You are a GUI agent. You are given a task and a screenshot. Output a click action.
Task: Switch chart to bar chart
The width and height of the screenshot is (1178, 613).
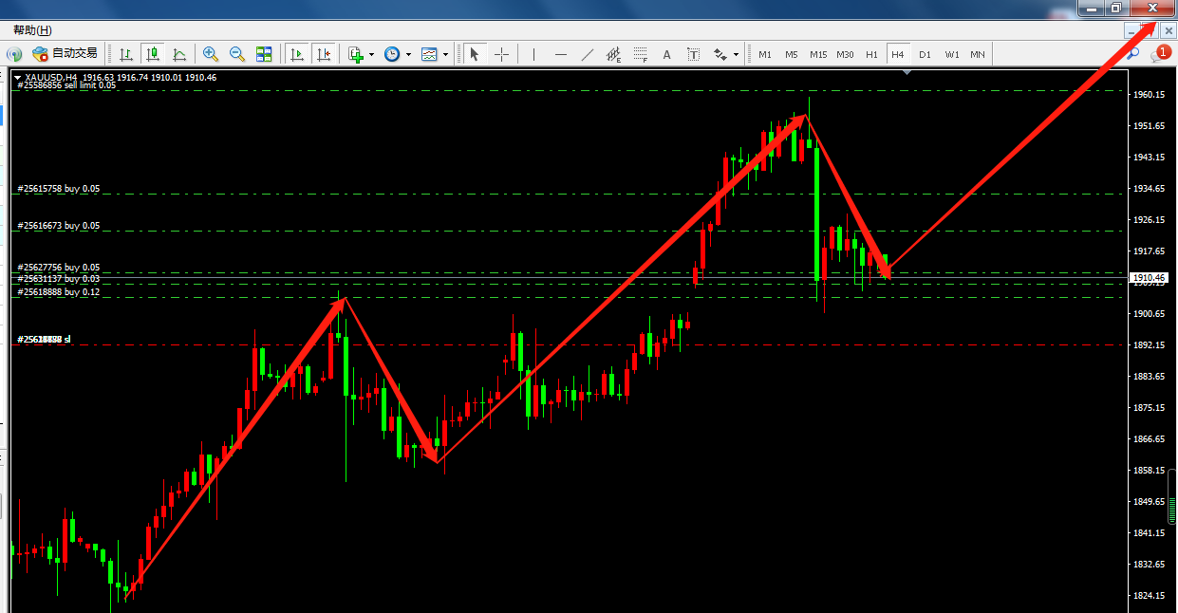(126, 54)
